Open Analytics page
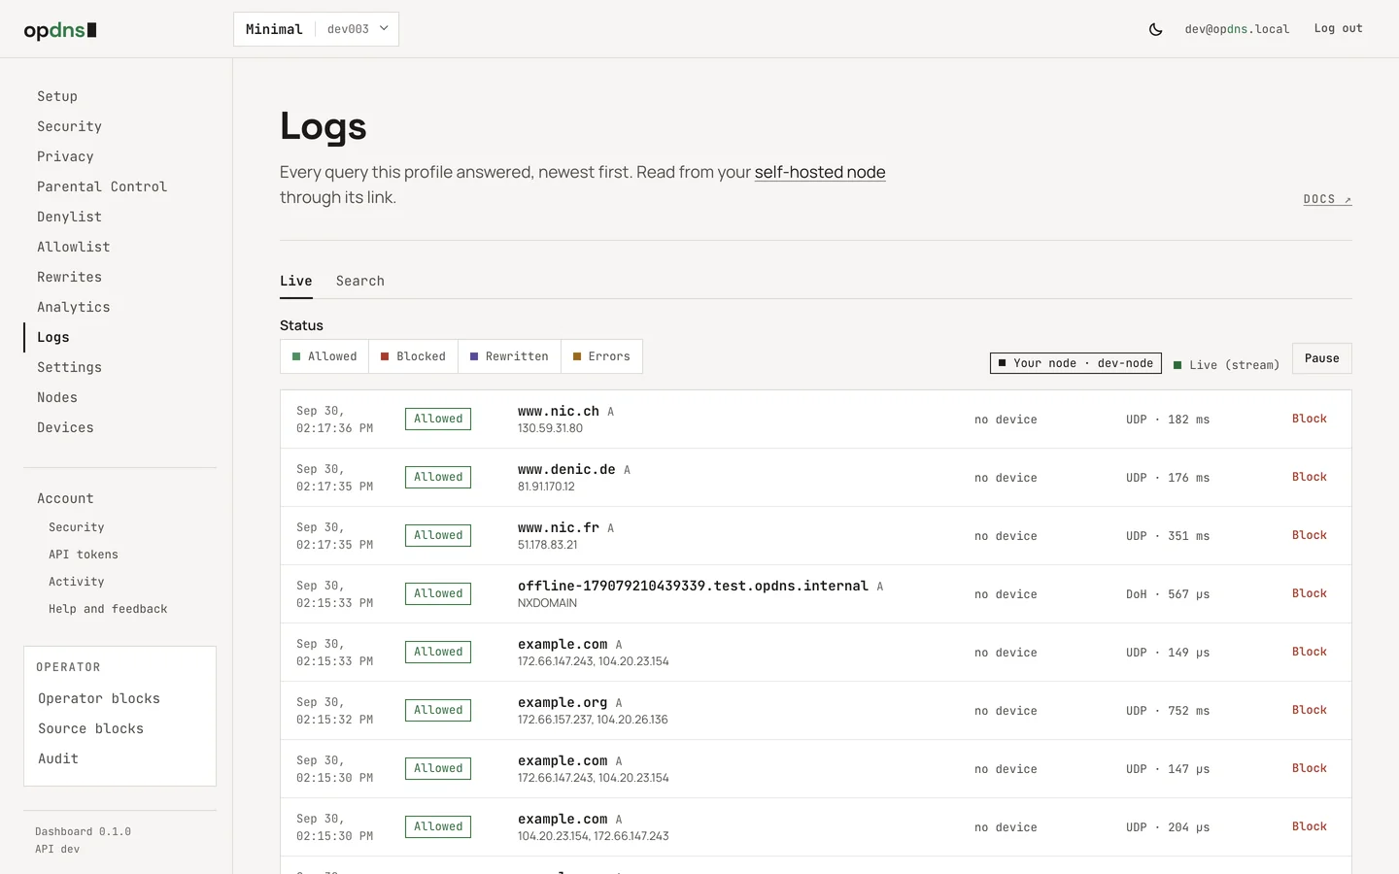Screen dimensions: 1399x874 74,307
